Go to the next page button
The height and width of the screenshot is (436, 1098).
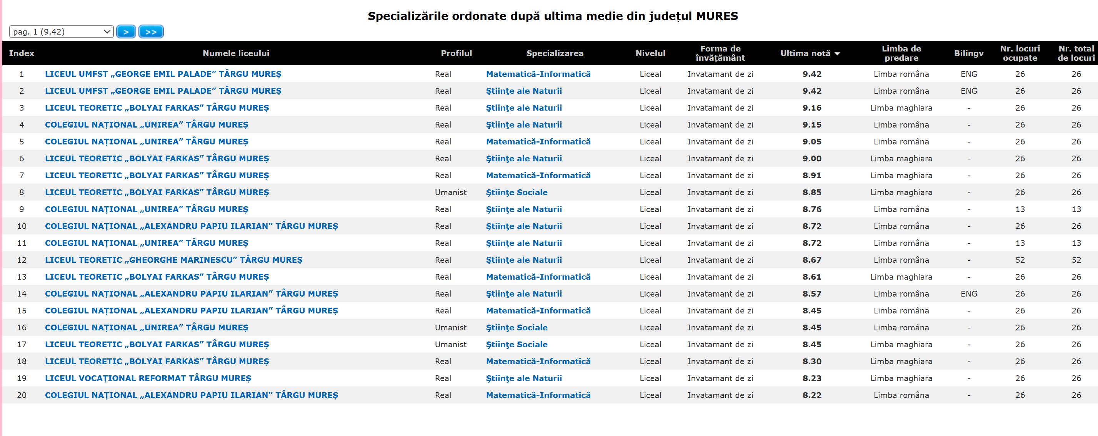point(126,32)
